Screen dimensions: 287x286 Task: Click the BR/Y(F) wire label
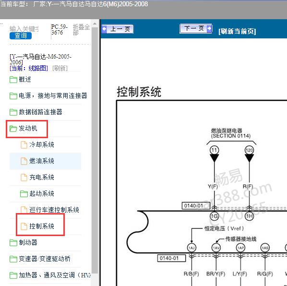(x=216, y=274)
